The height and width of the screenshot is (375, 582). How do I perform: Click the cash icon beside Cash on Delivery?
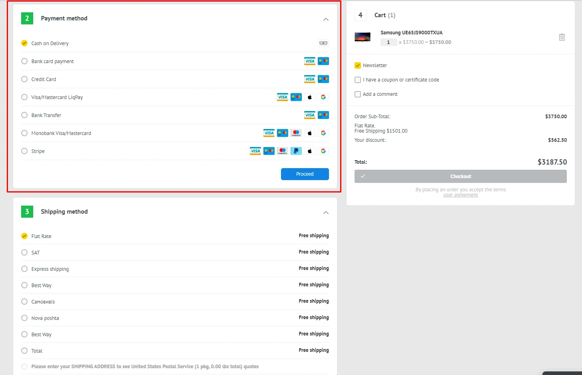(x=323, y=43)
